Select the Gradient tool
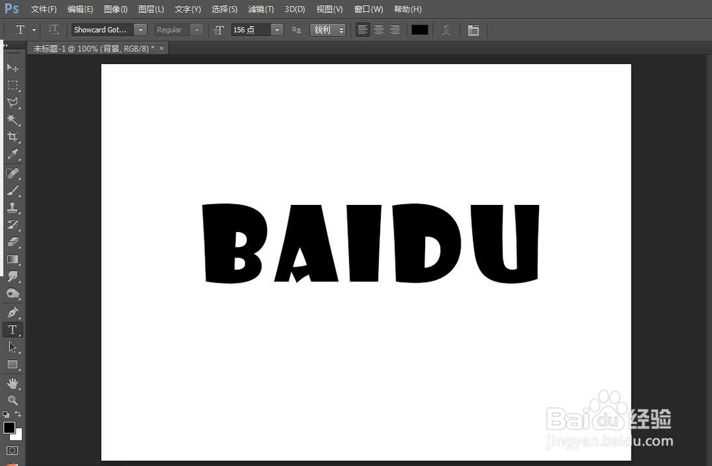Viewport: 712px width, 466px height. click(12, 259)
